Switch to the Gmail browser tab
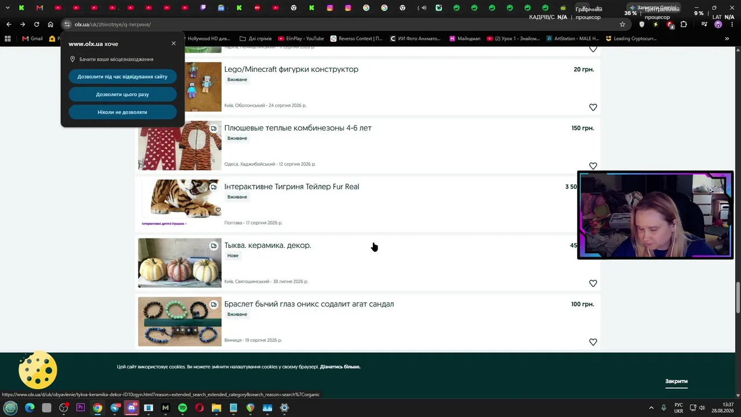Image resolution: width=741 pixels, height=417 pixels. pyautogui.click(x=39, y=8)
